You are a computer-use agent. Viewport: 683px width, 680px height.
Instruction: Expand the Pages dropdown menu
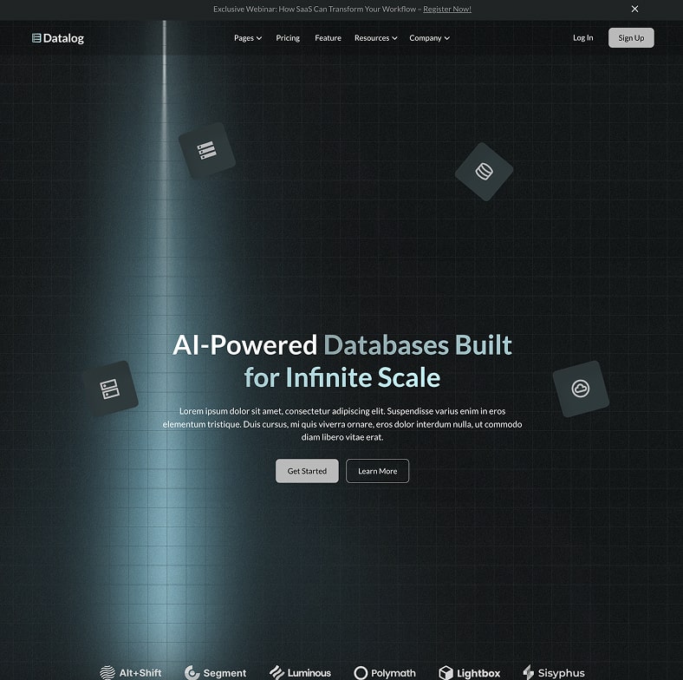tap(248, 38)
